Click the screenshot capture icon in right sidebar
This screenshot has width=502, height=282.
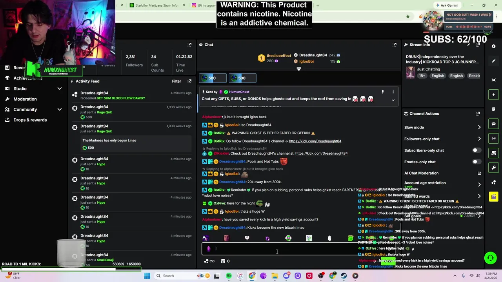point(493,80)
